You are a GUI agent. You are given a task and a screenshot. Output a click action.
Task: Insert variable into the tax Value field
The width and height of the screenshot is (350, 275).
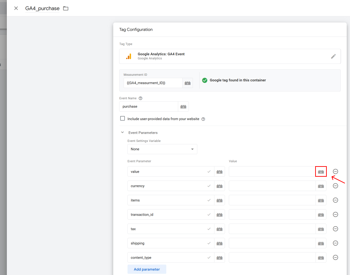pyautogui.click(x=321, y=229)
